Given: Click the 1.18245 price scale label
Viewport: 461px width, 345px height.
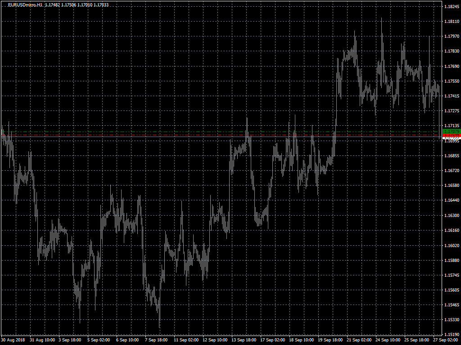Looking at the screenshot, I should tap(451, 7).
